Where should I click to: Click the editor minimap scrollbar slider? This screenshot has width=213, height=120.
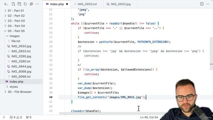tap(211, 54)
